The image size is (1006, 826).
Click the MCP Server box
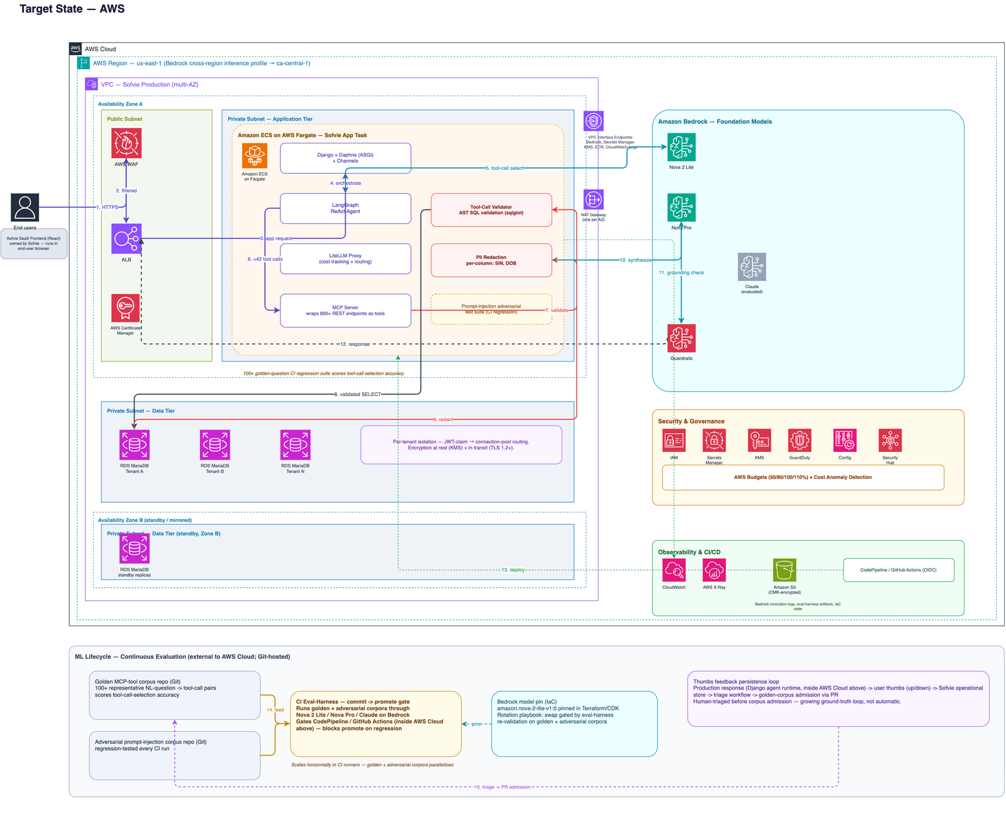pyautogui.click(x=345, y=311)
